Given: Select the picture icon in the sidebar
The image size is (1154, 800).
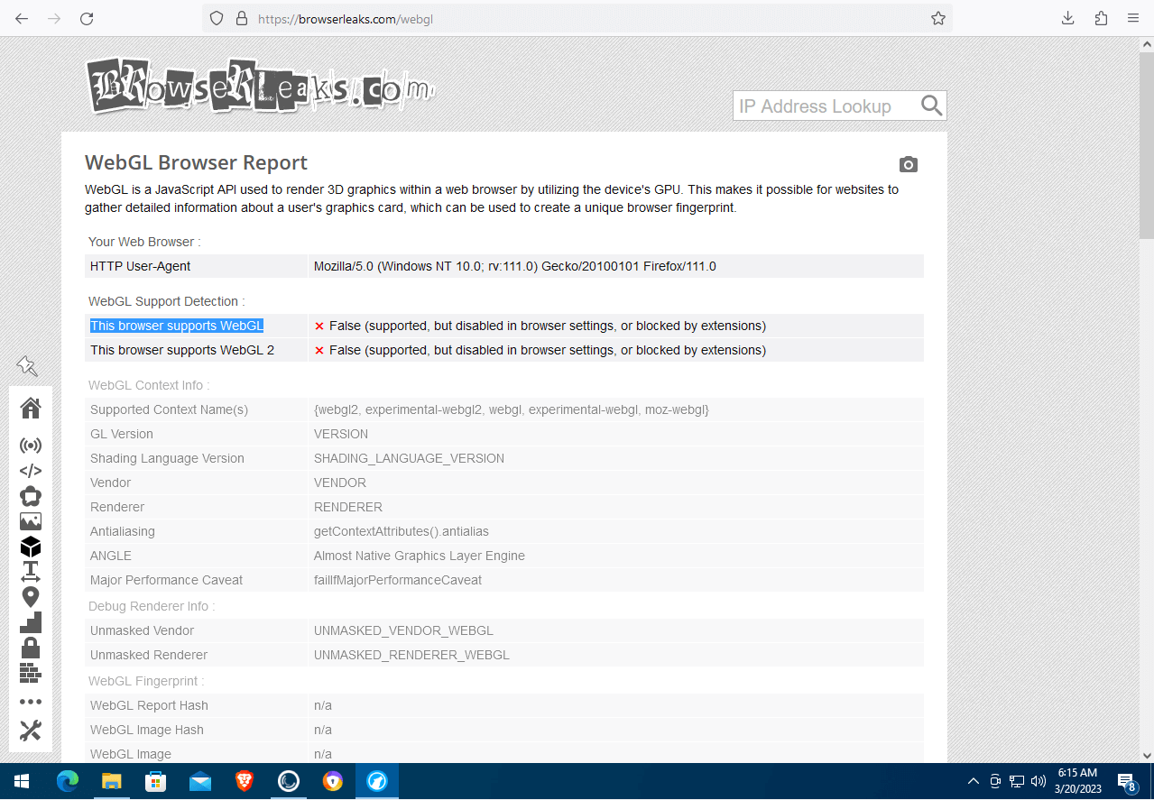Looking at the screenshot, I should click(x=31, y=521).
